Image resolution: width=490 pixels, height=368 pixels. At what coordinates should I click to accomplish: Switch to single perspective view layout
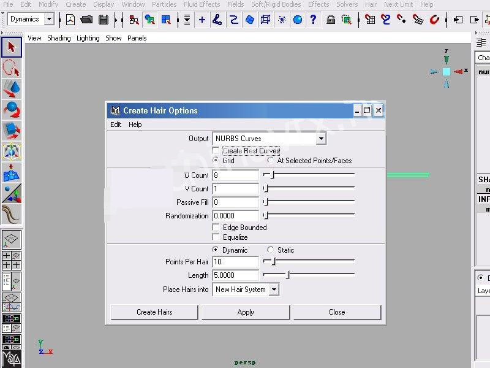pos(11,240)
